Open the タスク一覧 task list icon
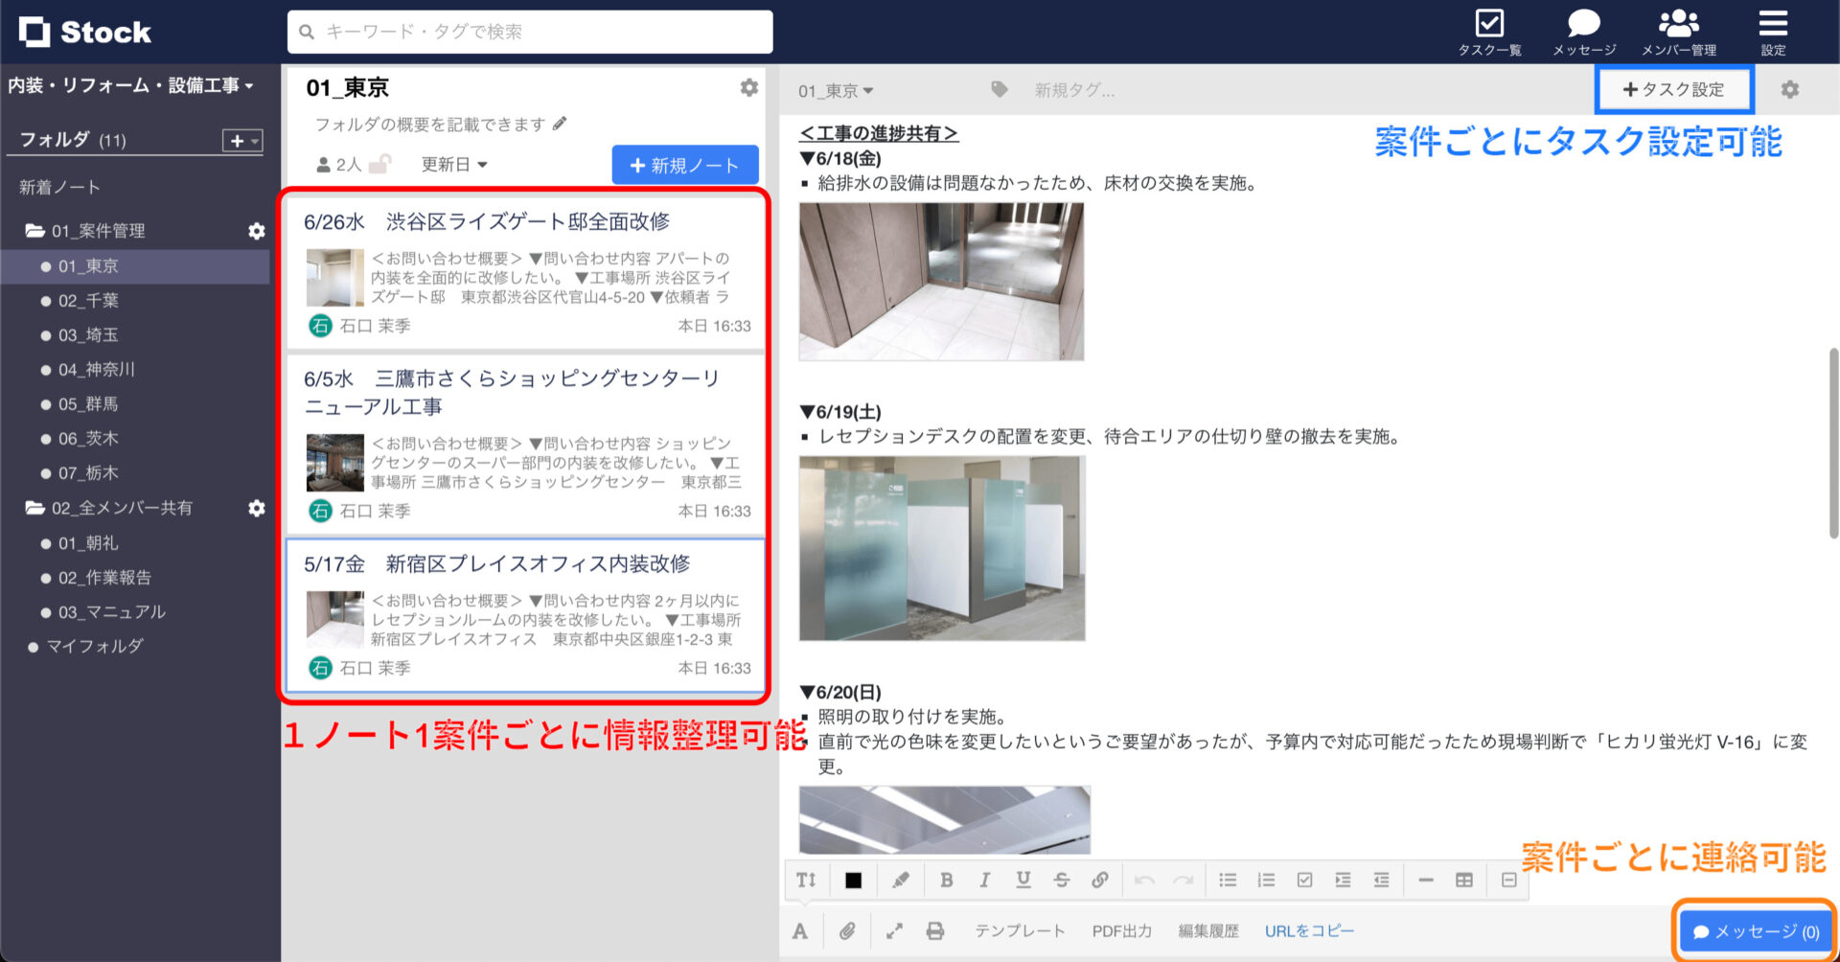This screenshot has width=1840, height=962. (1489, 32)
